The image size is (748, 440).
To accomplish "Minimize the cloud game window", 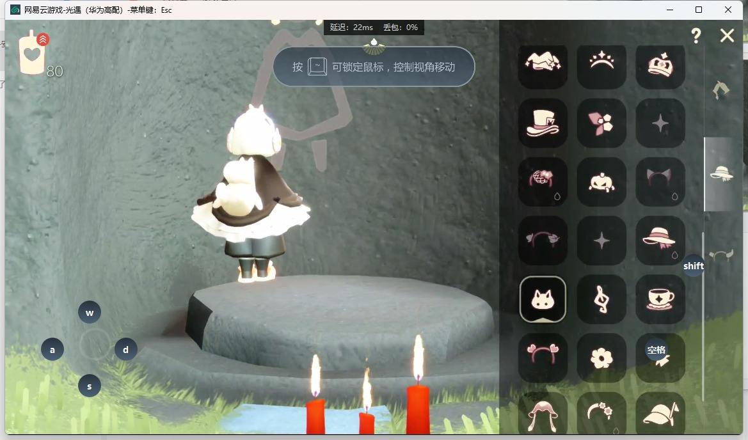I will [x=670, y=10].
